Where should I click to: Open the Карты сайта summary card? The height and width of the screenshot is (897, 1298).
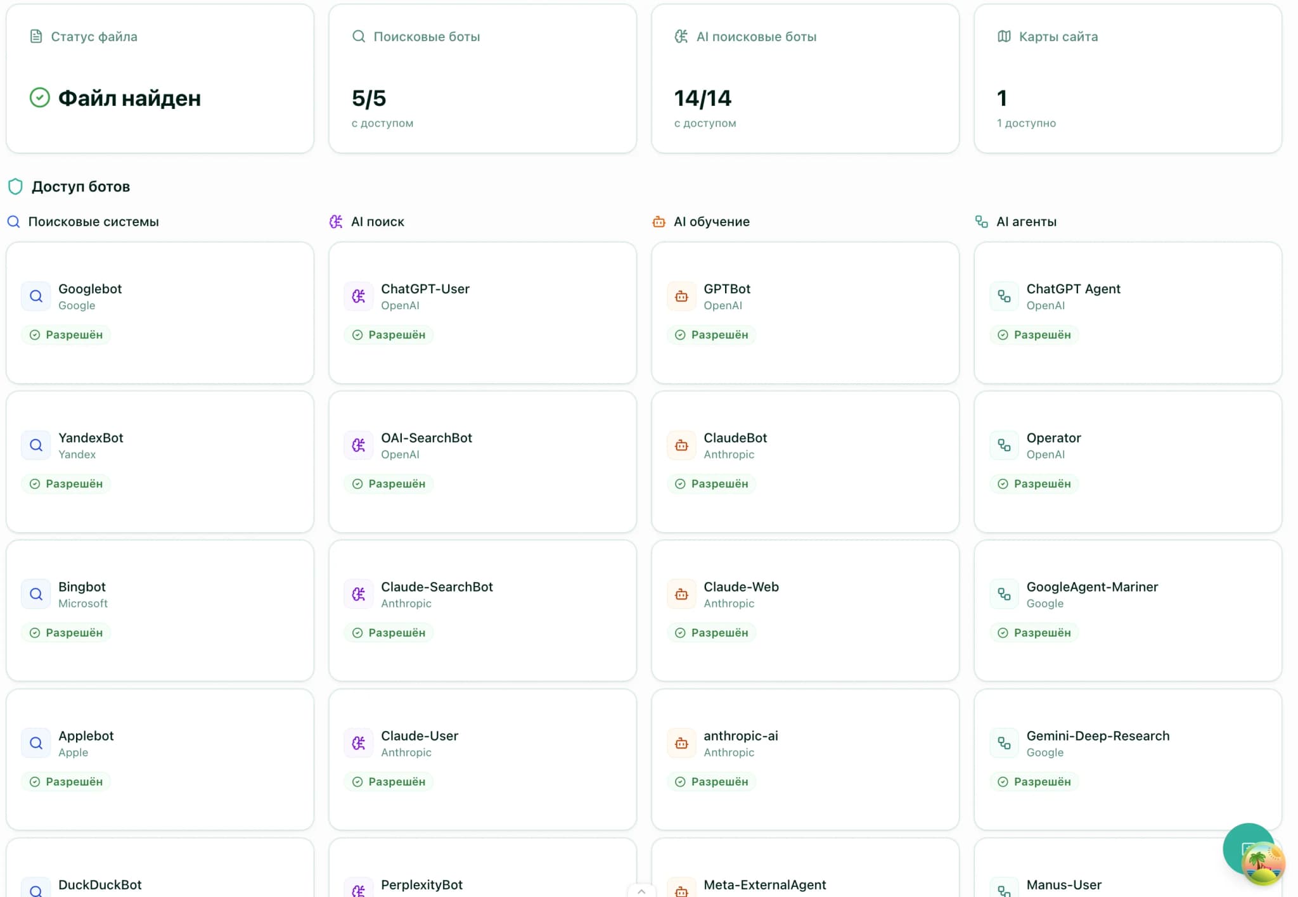tap(1128, 79)
